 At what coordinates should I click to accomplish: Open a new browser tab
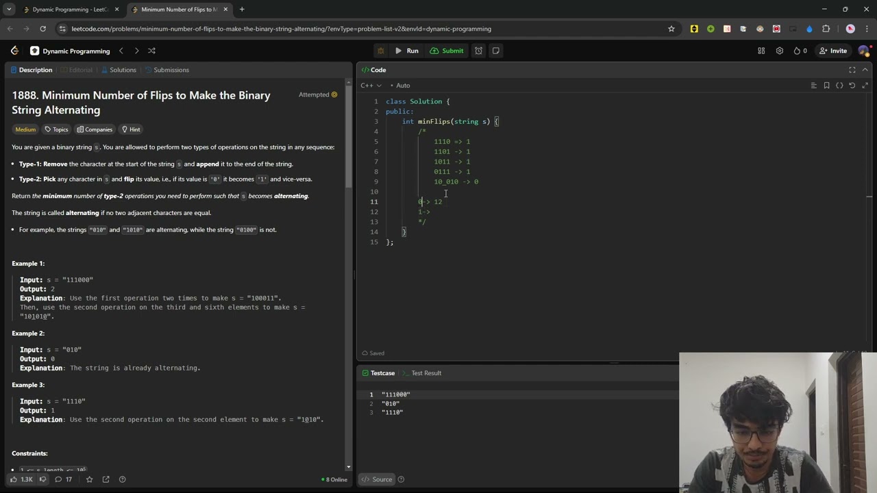(x=242, y=10)
